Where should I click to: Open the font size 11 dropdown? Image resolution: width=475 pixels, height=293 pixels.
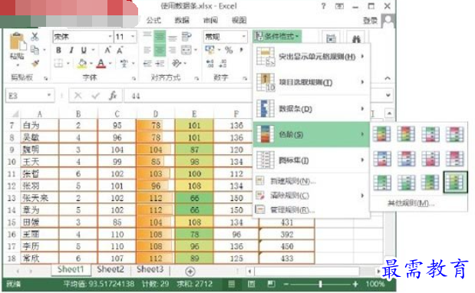pyautogui.click(x=133, y=37)
